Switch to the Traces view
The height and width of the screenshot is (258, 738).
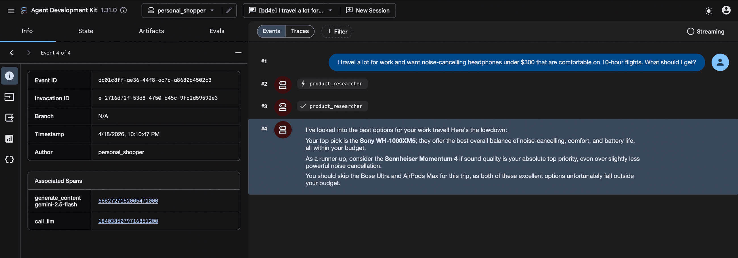(300, 31)
